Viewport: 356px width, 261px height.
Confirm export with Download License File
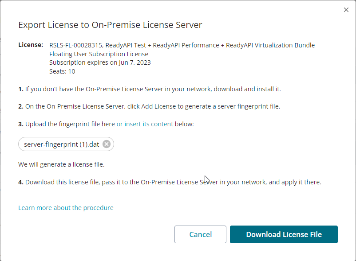point(284,234)
